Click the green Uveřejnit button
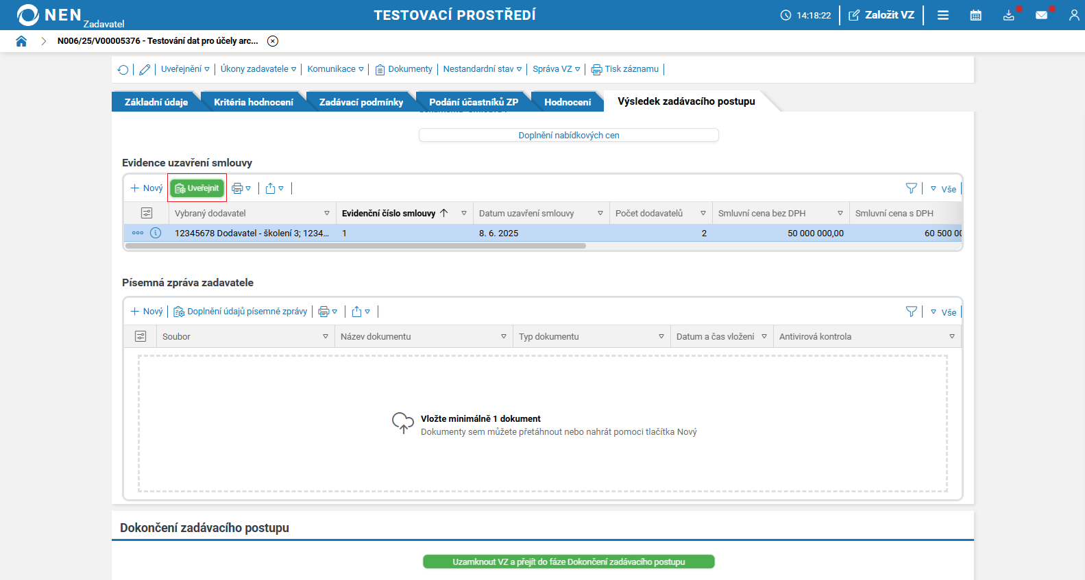 click(197, 188)
